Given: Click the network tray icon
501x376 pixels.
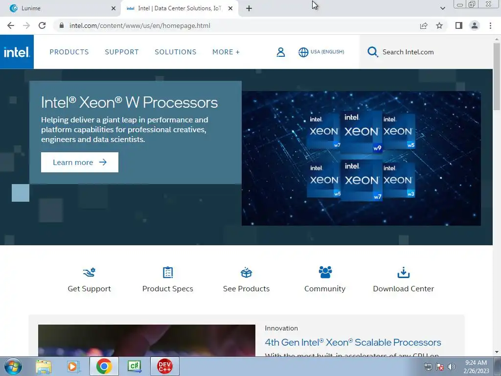Looking at the screenshot, I should 428,367.
